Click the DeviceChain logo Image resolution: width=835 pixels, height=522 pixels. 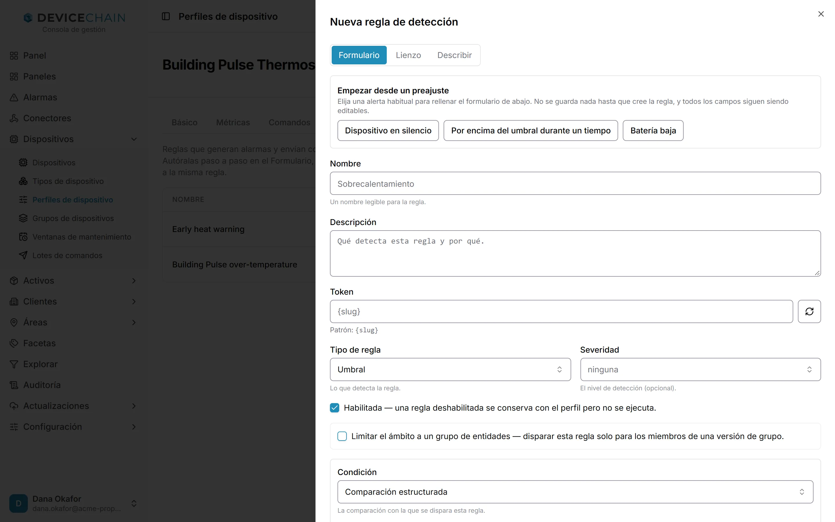coord(74,18)
